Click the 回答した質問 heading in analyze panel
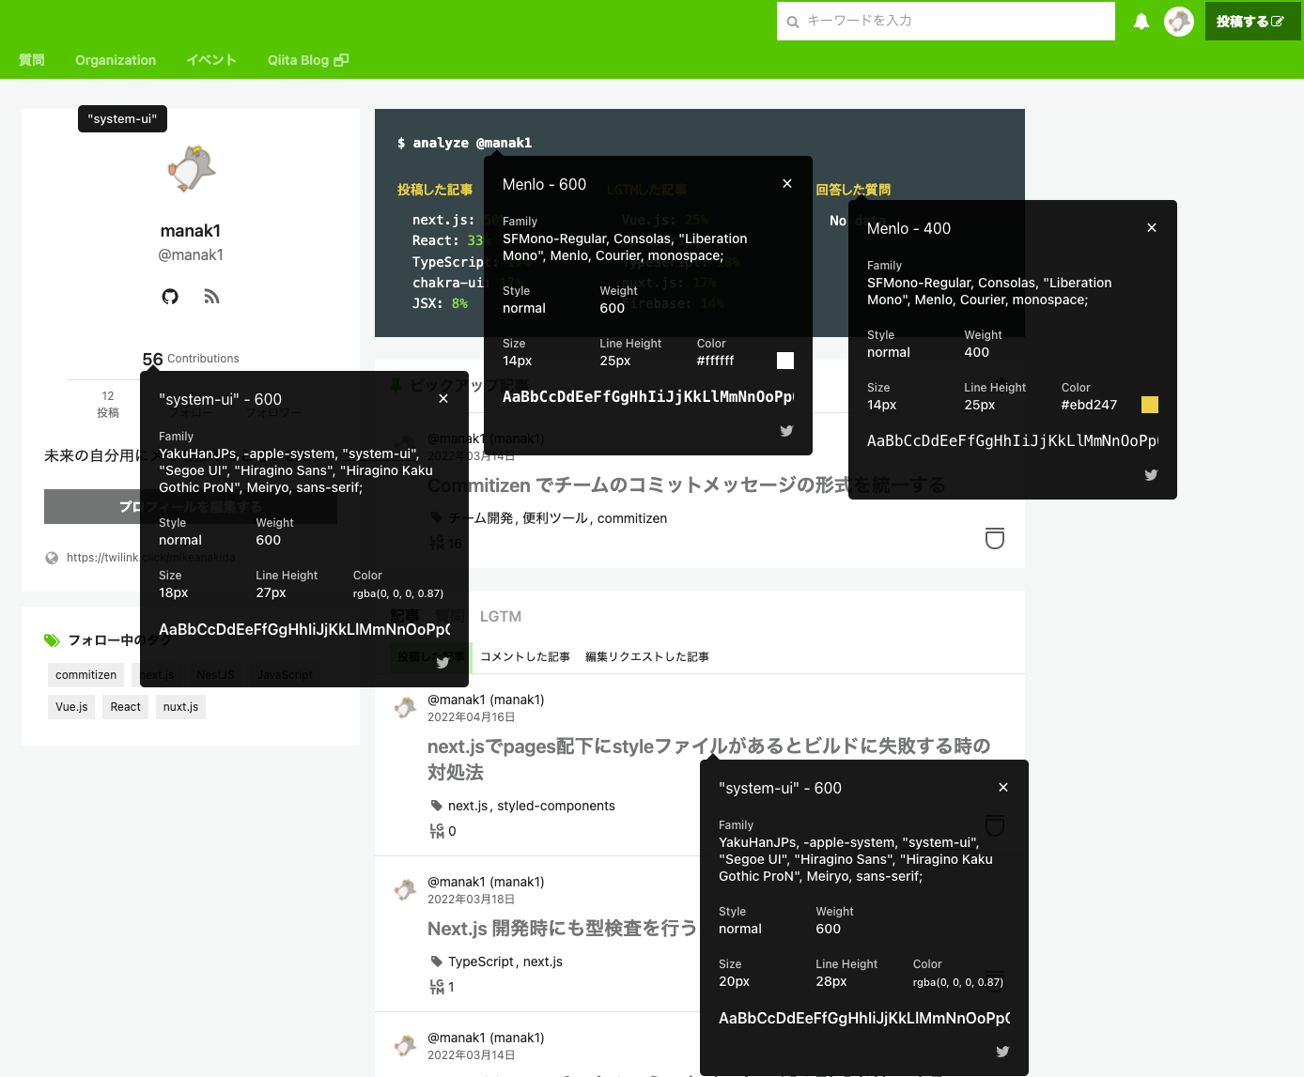1304x1077 pixels. [853, 190]
